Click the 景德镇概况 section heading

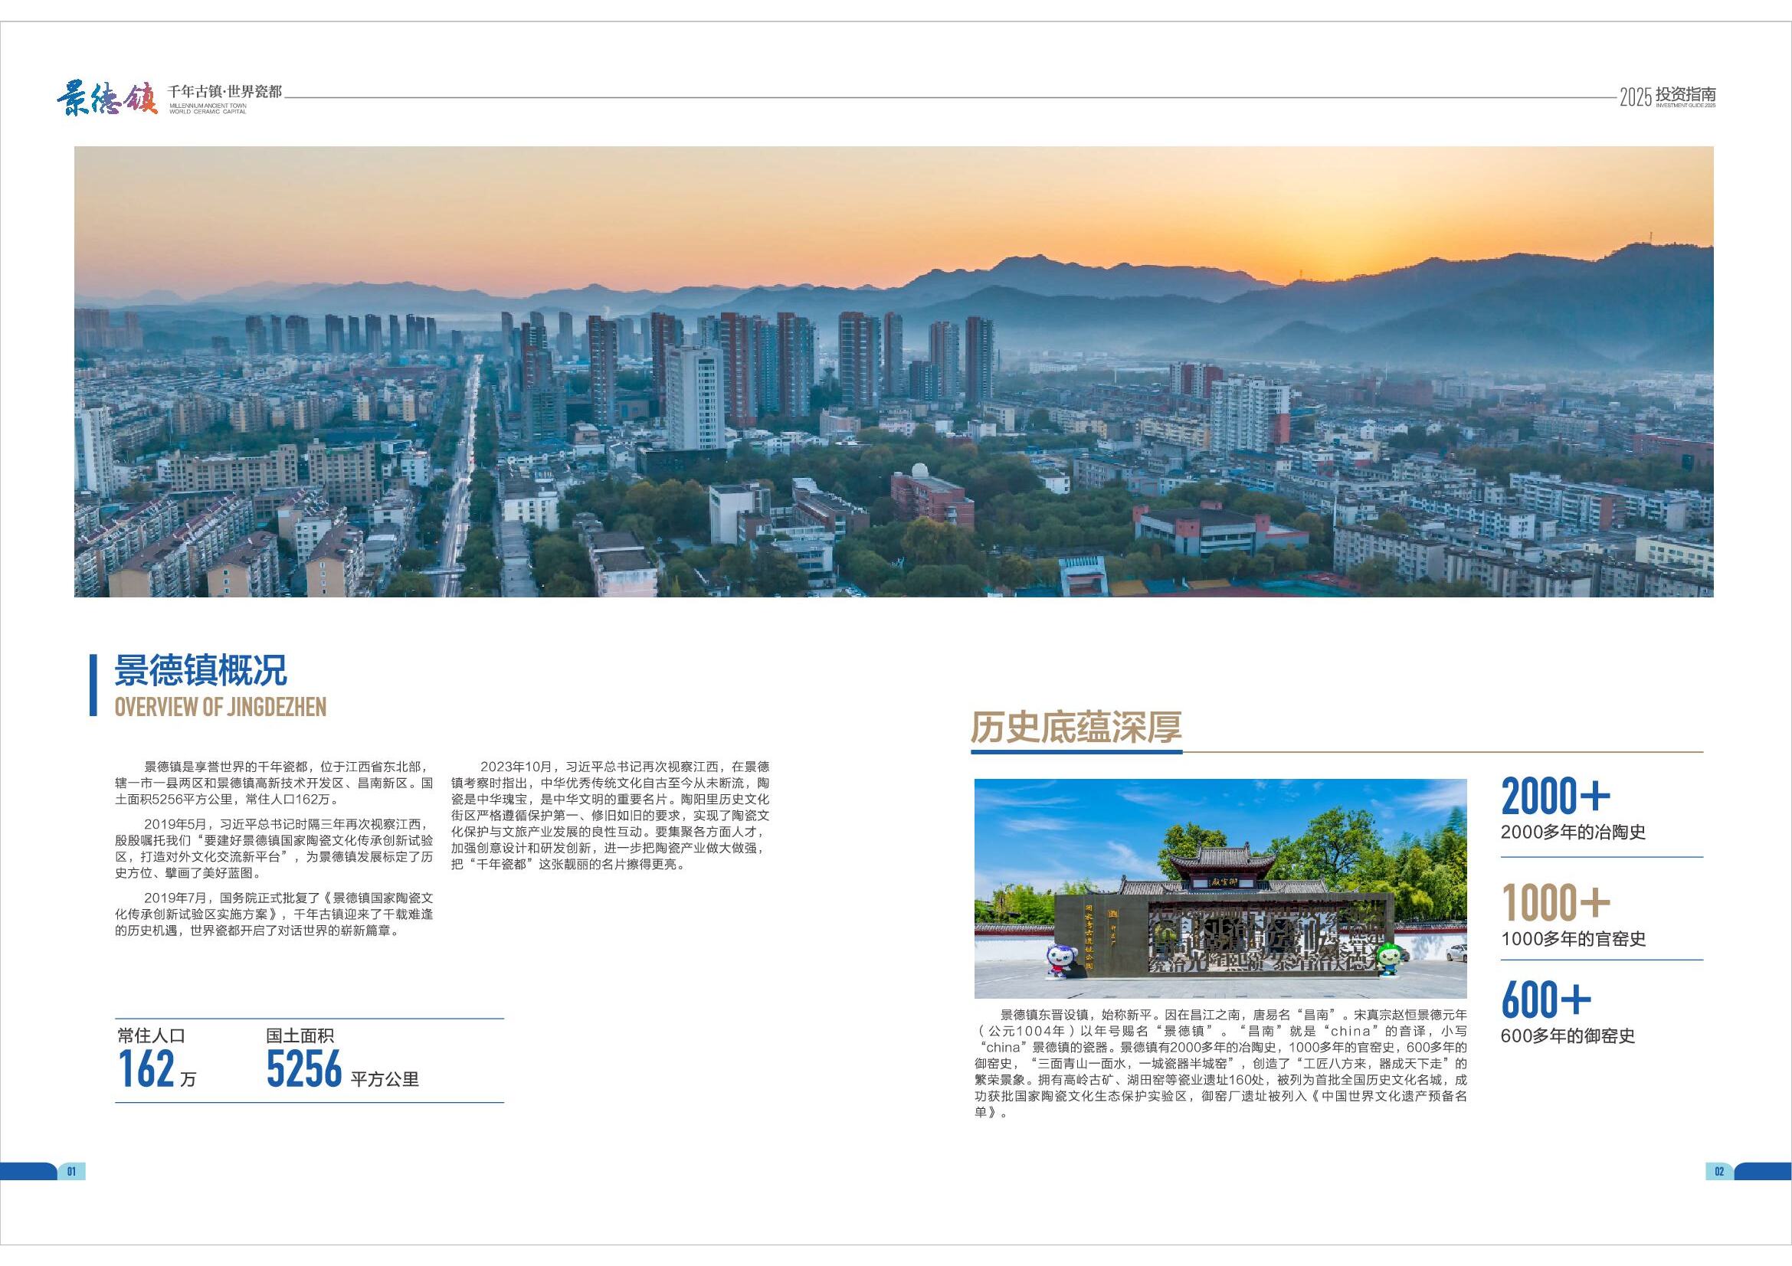pyautogui.click(x=201, y=669)
